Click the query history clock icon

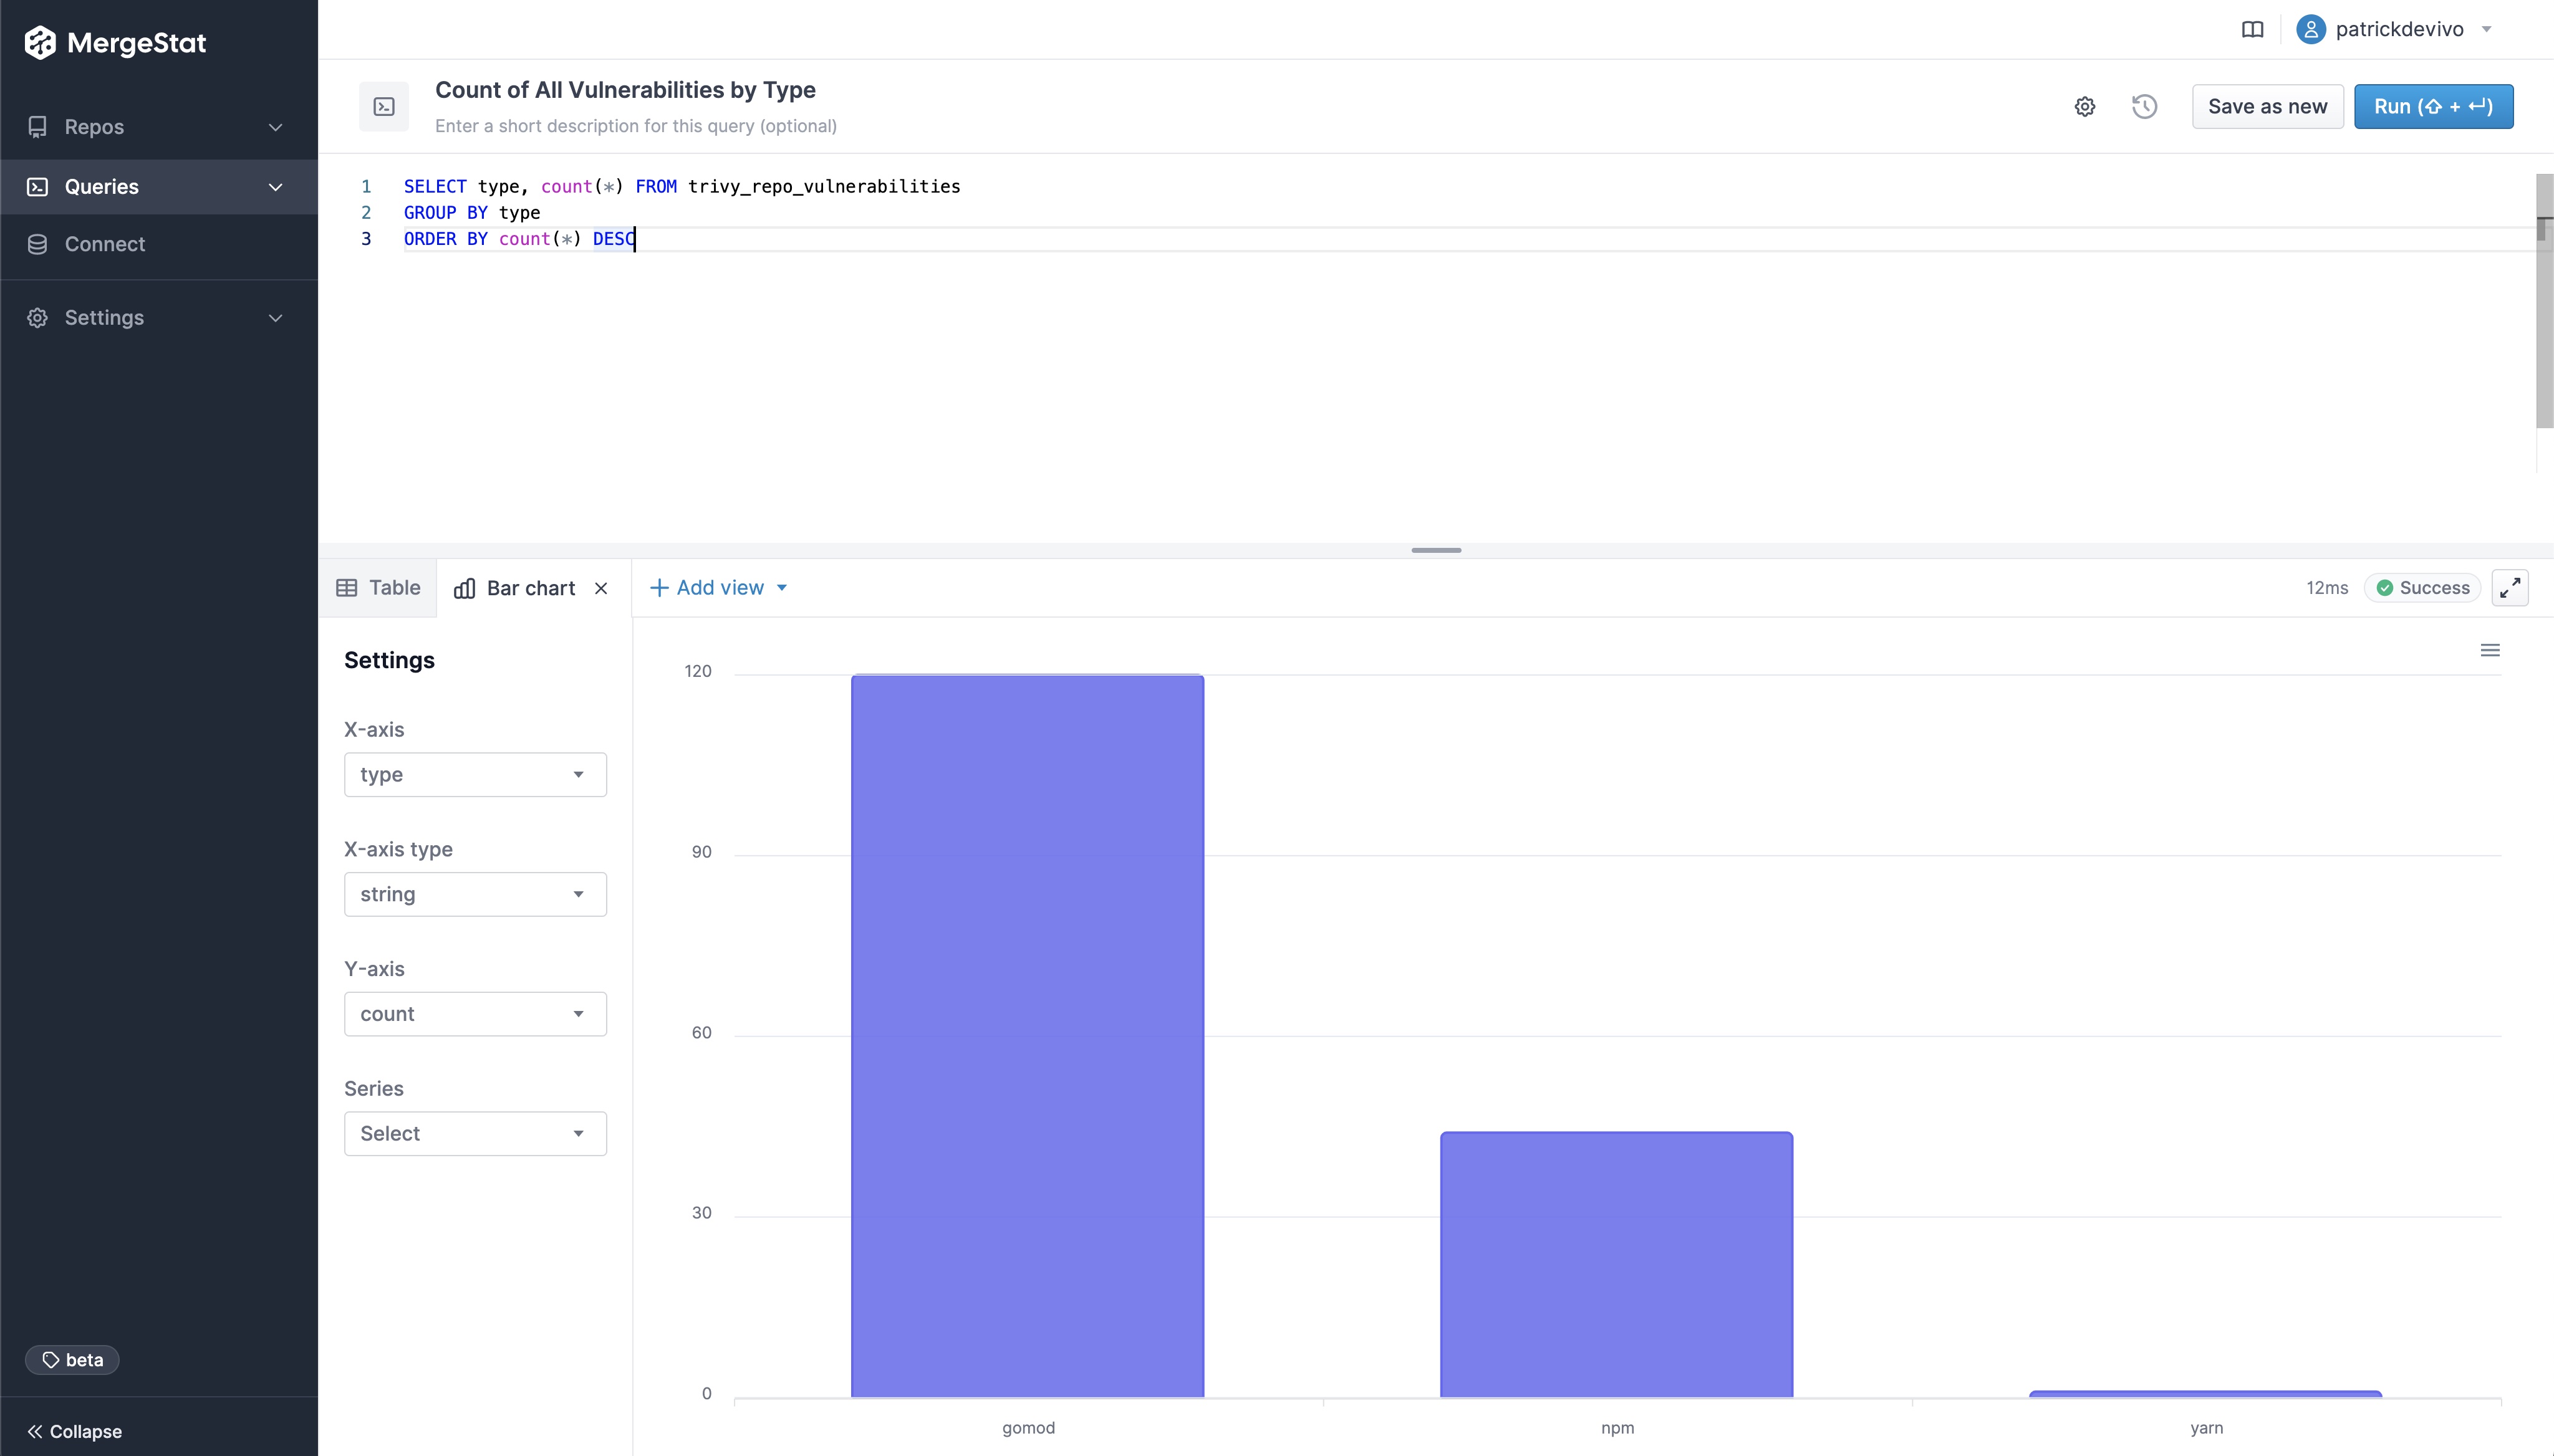(x=2144, y=105)
